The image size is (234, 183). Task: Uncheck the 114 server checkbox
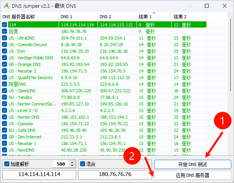pos(5,24)
